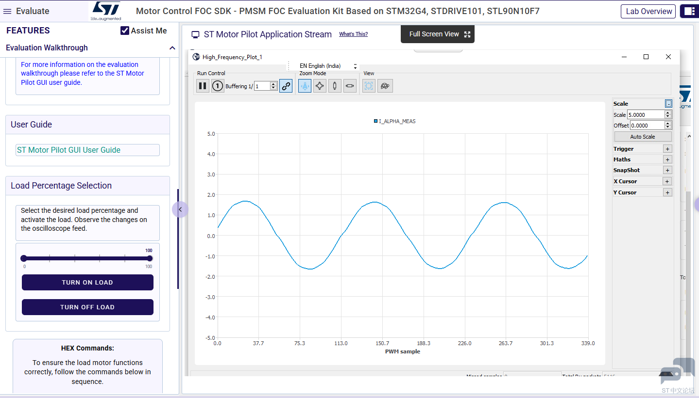
Task: Select the vertical zoom mode icon
Action: pyautogui.click(x=335, y=86)
